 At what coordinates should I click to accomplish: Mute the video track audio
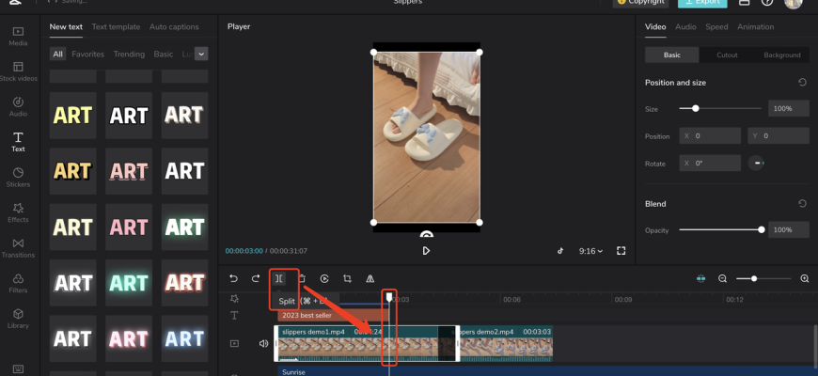(263, 343)
